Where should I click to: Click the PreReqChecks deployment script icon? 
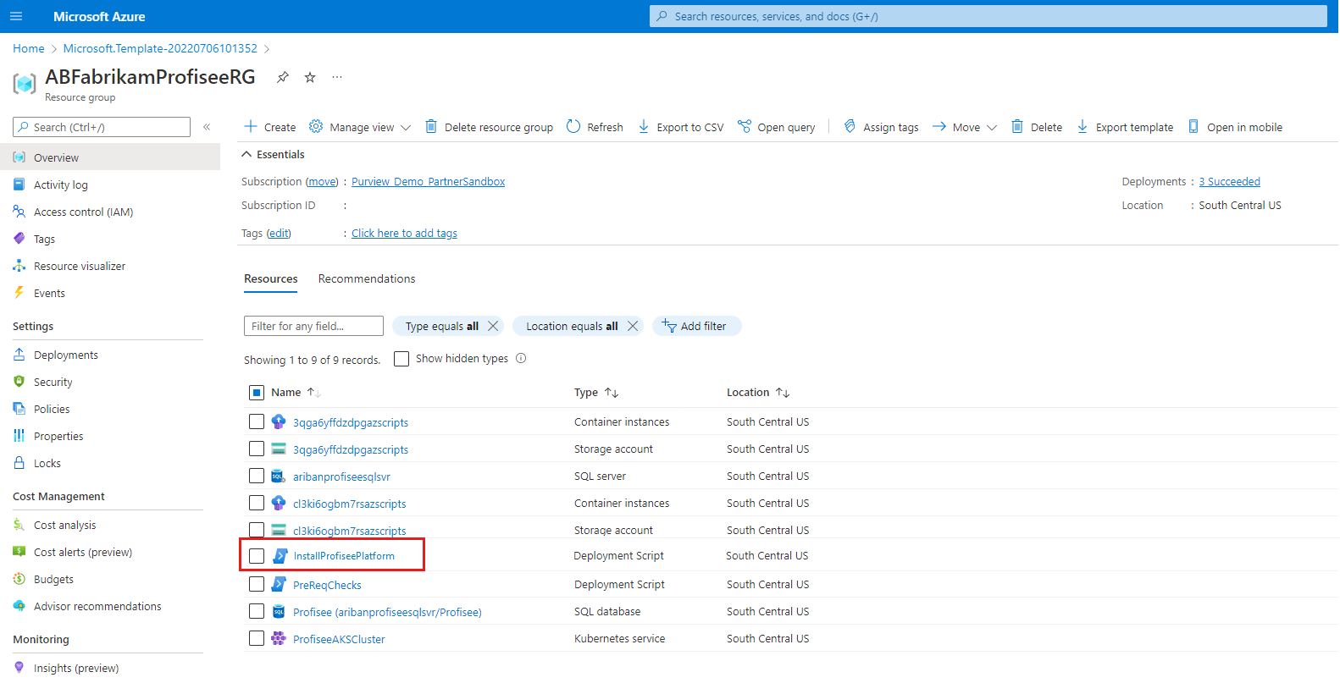[279, 584]
